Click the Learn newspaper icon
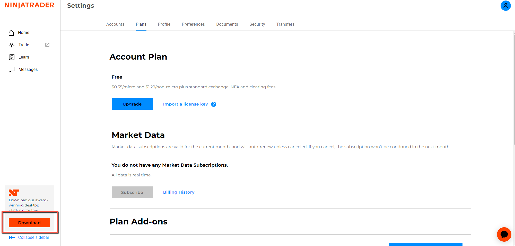 coord(12,57)
